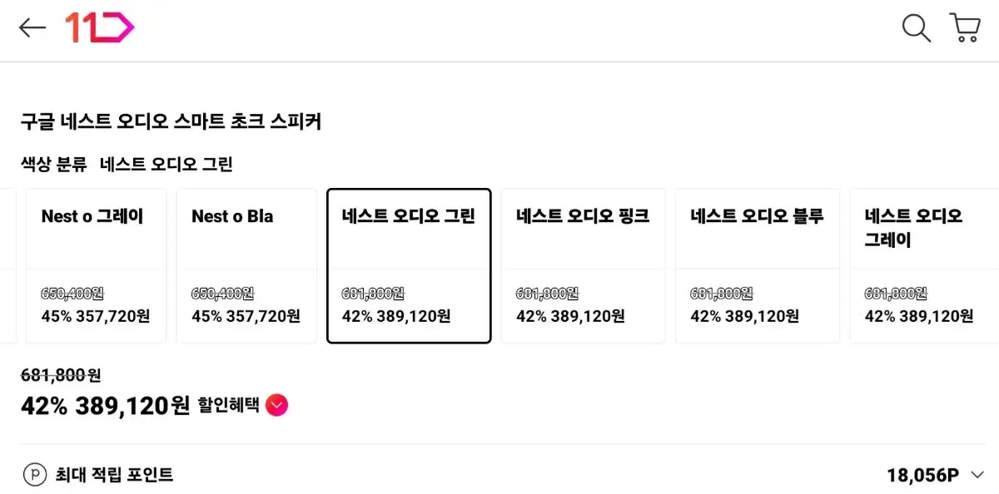The width and height of the screenshot is (999, 494).
Task: Choose 네스트 오디오 블루 color option
Action: tap(757, 265)
